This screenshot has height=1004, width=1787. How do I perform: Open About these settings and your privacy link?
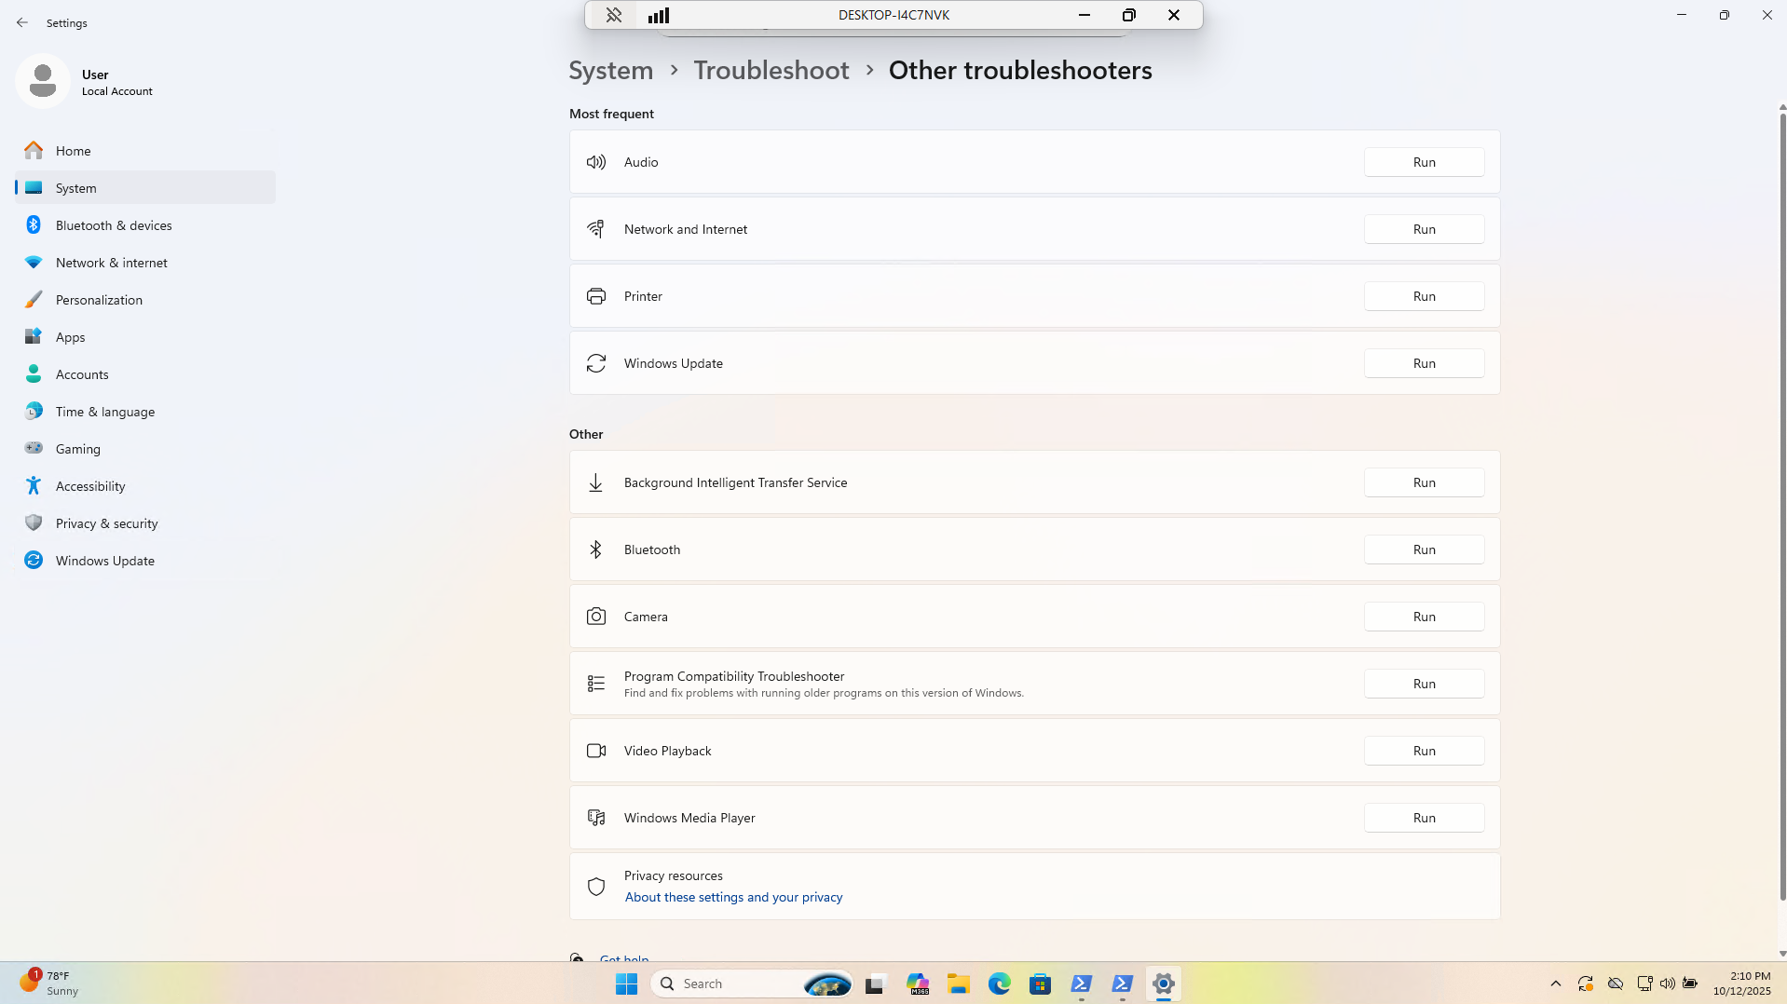(x=732, y=897)
